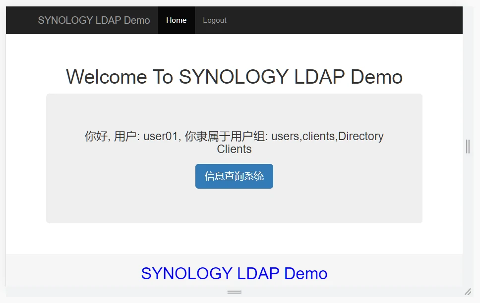Viewport: 480px width, 303px height.
Task: Click the word Clients on the second greeting line
Action: coord(234,149)
